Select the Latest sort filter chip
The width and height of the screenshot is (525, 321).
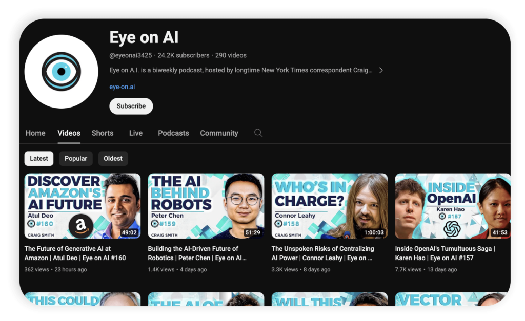point(39,159)
